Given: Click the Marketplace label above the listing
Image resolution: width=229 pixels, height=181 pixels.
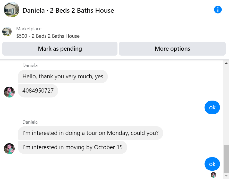Looking at the screenshot, I should click(29, 29).
